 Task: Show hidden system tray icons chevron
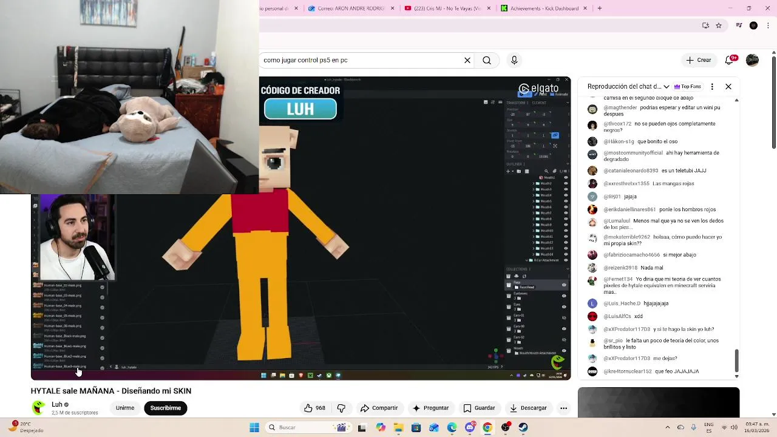point(668,427)
